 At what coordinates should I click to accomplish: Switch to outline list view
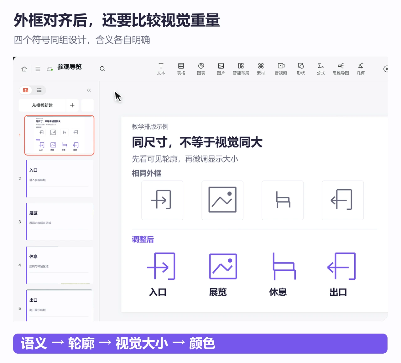[39, 90]
